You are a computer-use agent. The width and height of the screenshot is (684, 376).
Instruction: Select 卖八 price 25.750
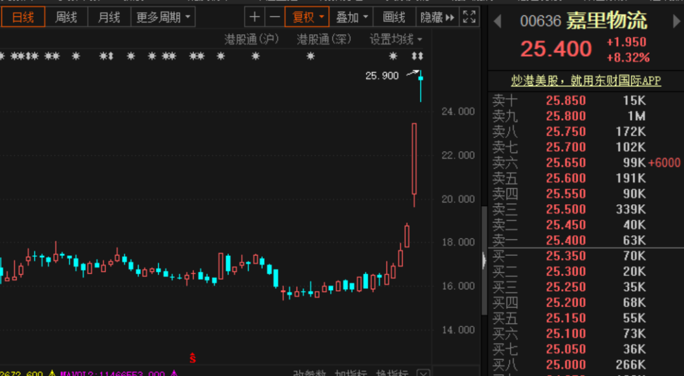pos(566,132)
